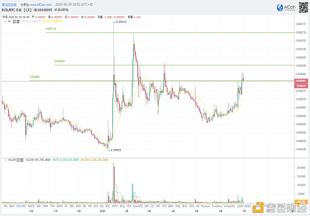Select the EMA indicator tab
Viewport: 310px width, 216px height.
coord(12,206)
